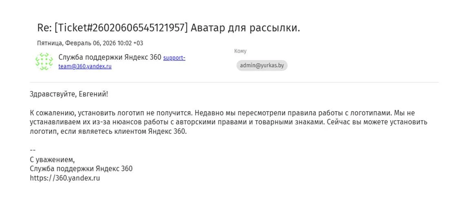Click "С уважением," in the signature
Viewport: 452px width, 213px height.
(x=52, y=160)
